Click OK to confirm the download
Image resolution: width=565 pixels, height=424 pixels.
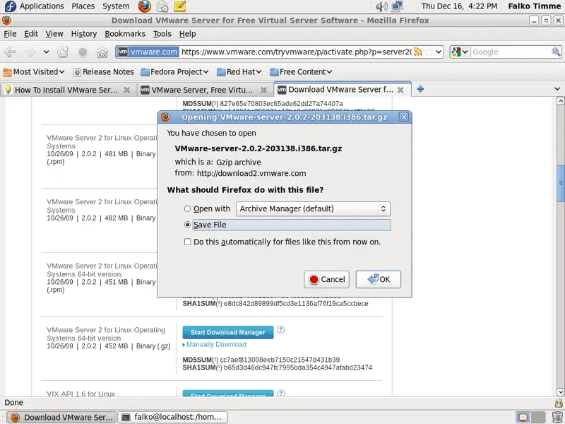(x=379, y=279)
